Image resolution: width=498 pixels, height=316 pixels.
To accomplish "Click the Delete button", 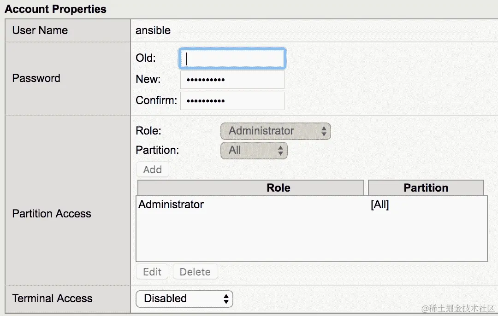I will click(x=195, y=272).
